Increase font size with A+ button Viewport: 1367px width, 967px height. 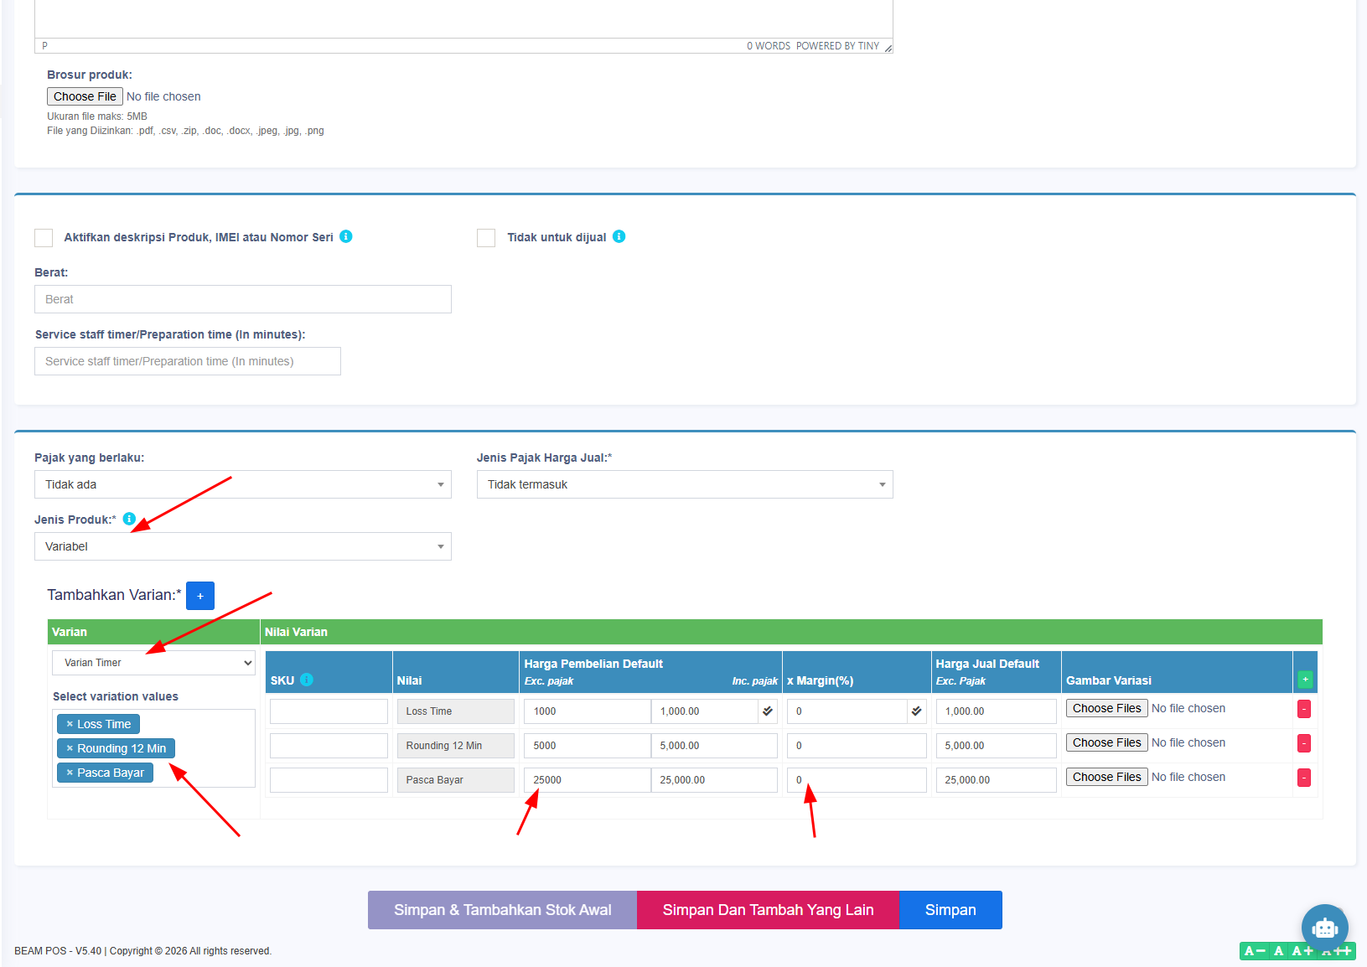coord(1302,951)
